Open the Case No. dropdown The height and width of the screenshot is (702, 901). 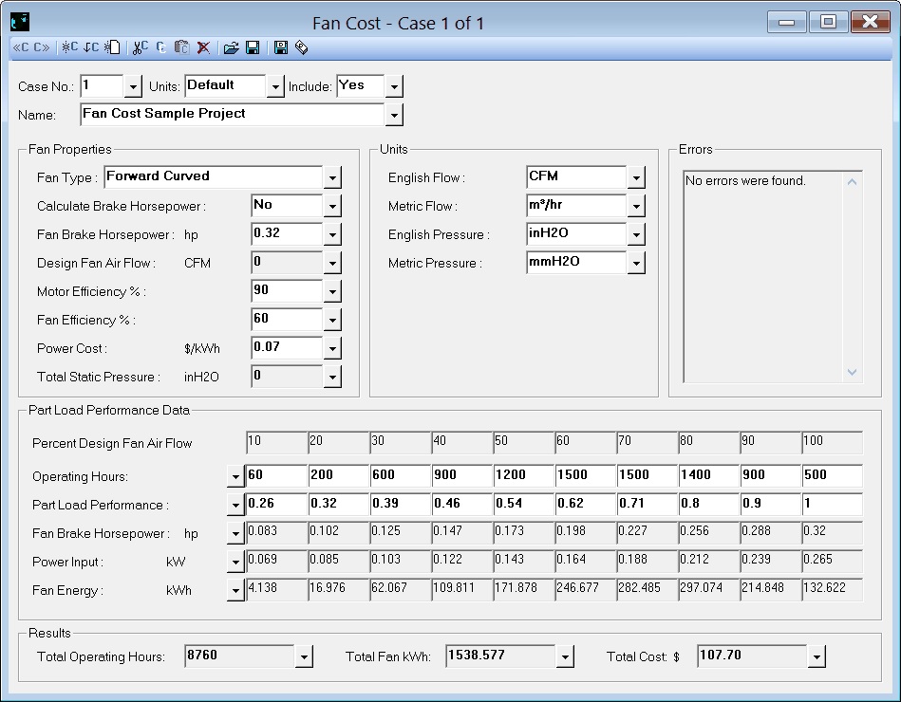point(133,86)
